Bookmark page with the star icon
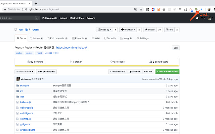 (141, 9)
